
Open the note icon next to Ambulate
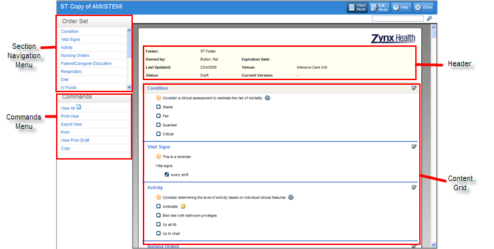[183, 206]
